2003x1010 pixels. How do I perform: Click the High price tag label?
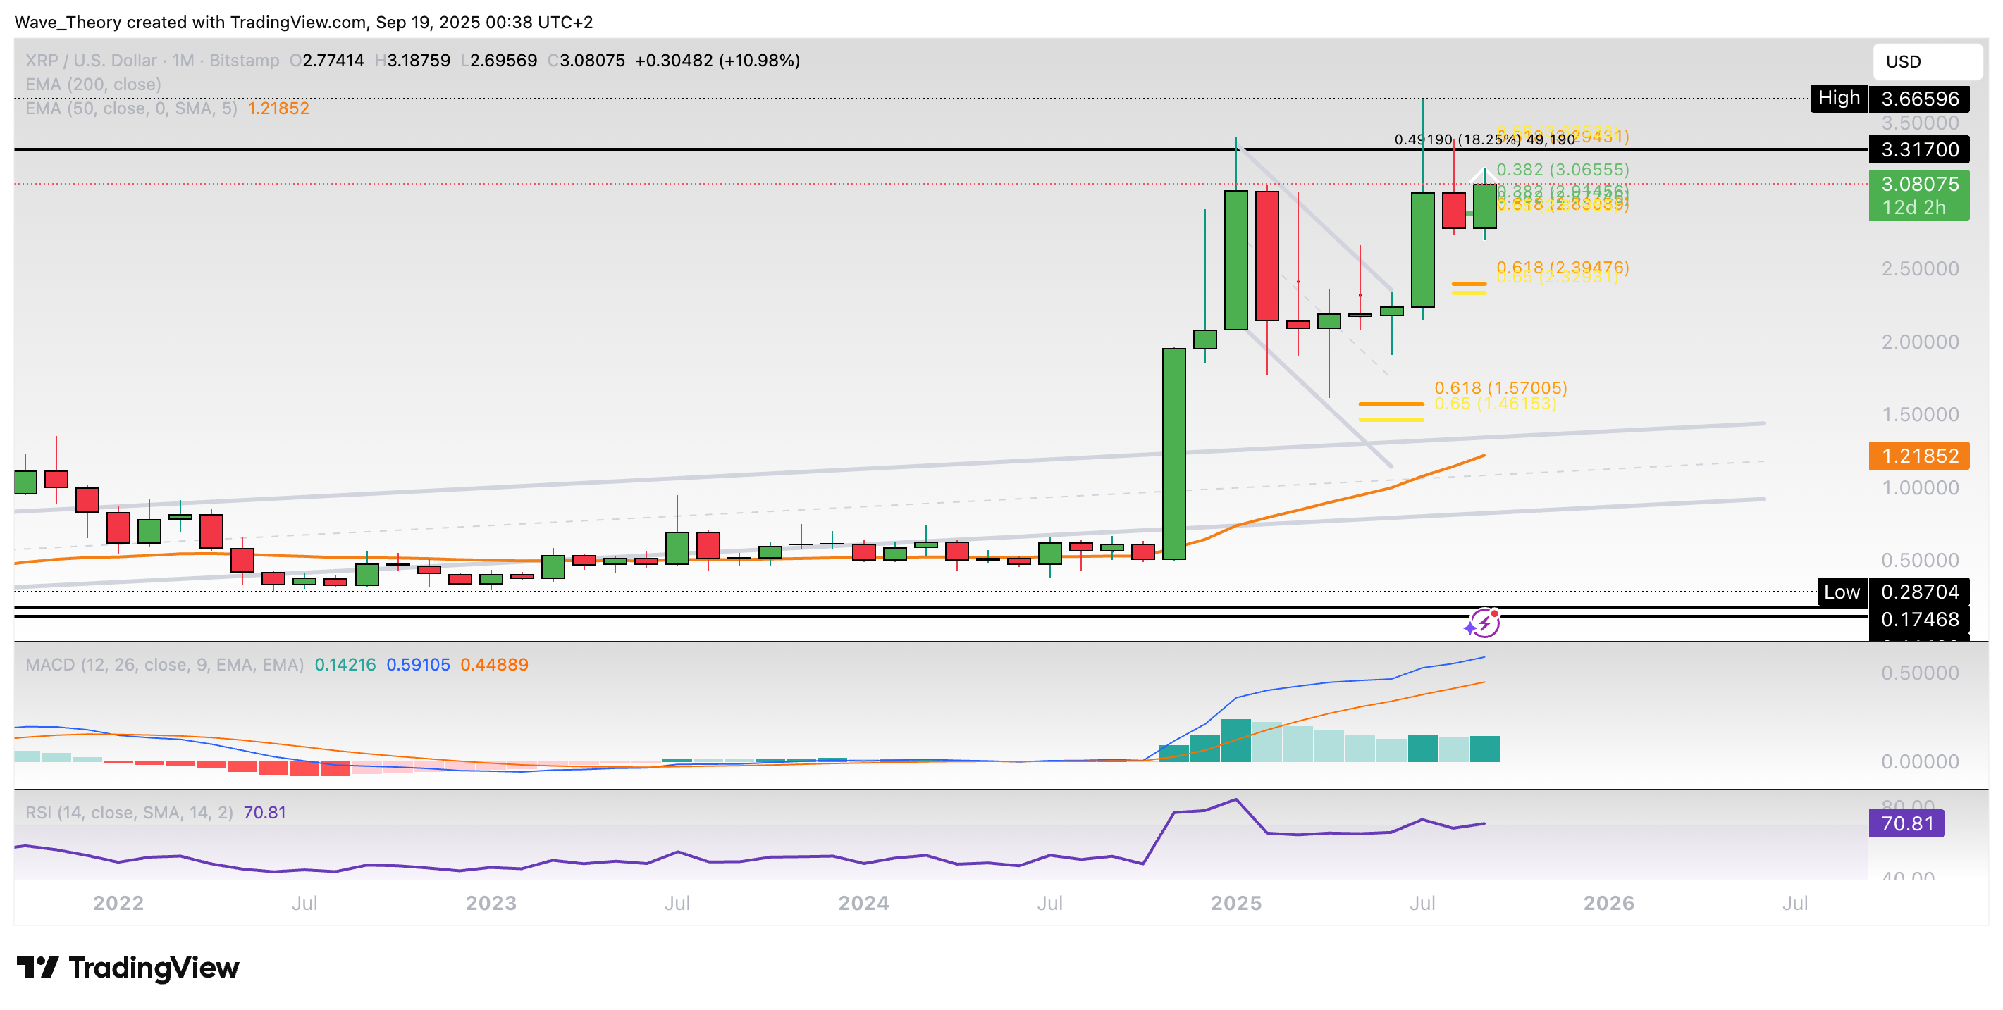[1838, 98]
